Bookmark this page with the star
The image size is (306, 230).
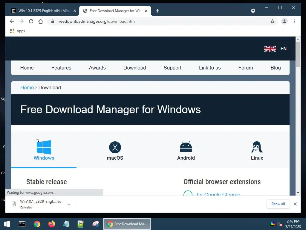click(273, 21)
